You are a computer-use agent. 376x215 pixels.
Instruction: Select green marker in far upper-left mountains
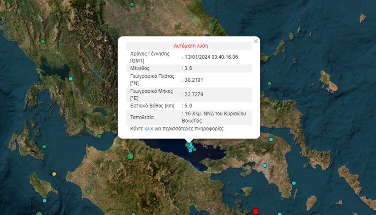point(43,41)
